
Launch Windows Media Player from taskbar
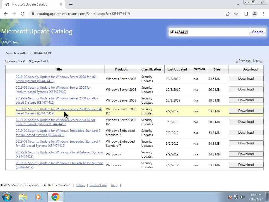point(39,197)
